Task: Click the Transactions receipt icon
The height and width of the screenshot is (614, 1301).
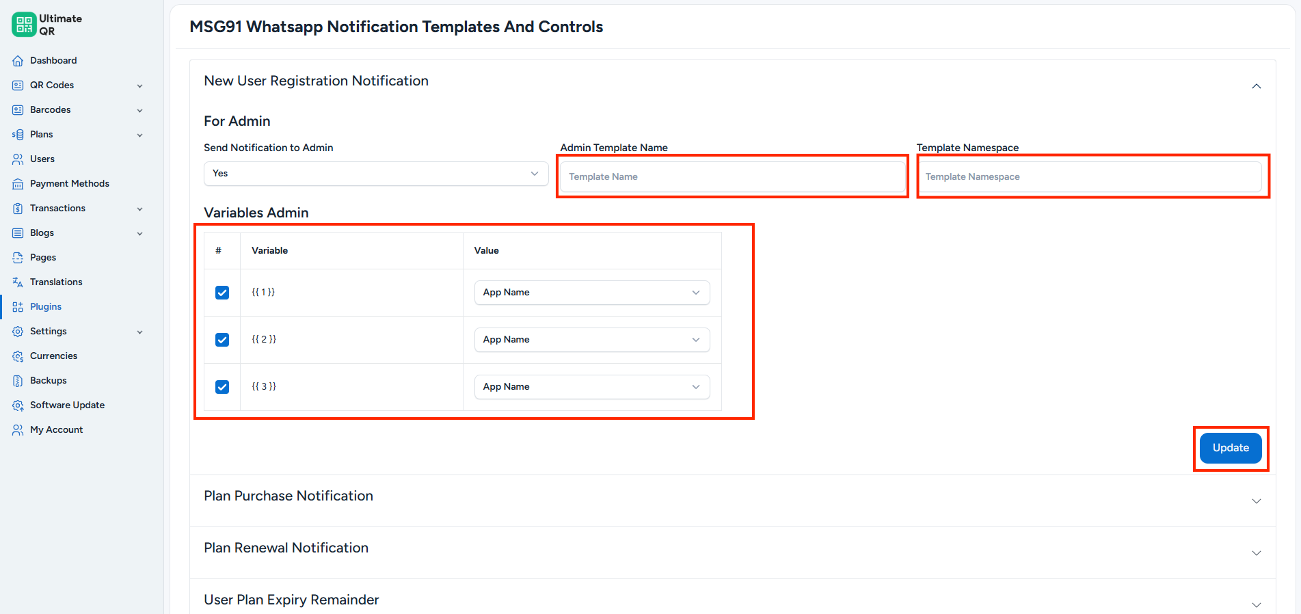Action: (x=18, y=209)
